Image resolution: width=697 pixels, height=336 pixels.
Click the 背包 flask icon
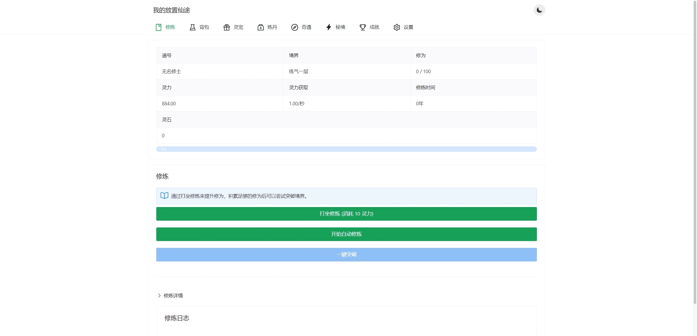[192, 27]
